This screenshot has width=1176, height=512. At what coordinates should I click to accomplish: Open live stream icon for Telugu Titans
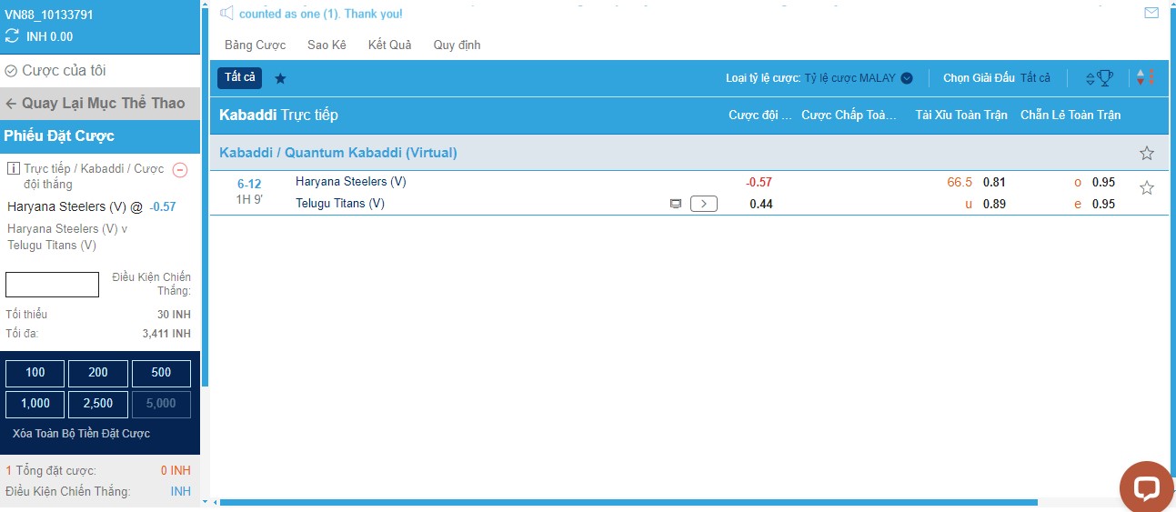[676, 204]
